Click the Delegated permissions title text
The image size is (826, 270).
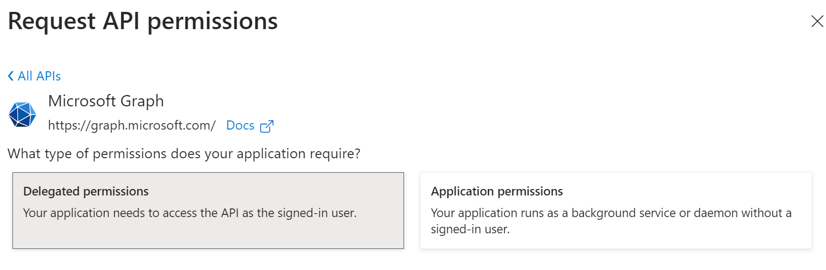coord(86,191)
